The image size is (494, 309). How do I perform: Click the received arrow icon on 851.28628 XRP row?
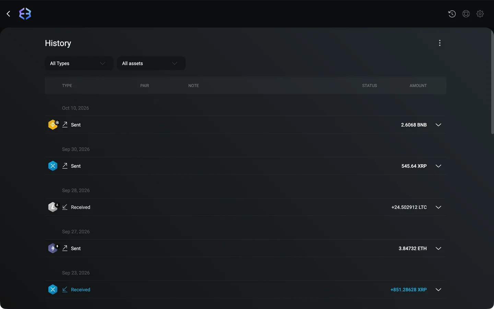click(65, 289)
